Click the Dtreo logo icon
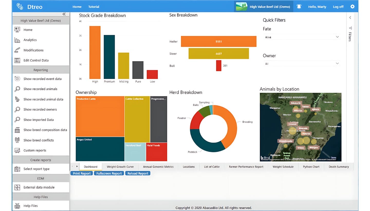Image resolution: width=370 pixels, height=211 pixels. click(x=20, y=6)
